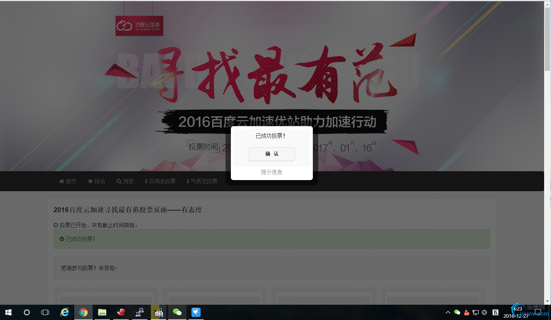The width and height of the screenshot is (551, 320).
Task: Click the red snail app on the taskbar
Action: click(x=121, y=312)
